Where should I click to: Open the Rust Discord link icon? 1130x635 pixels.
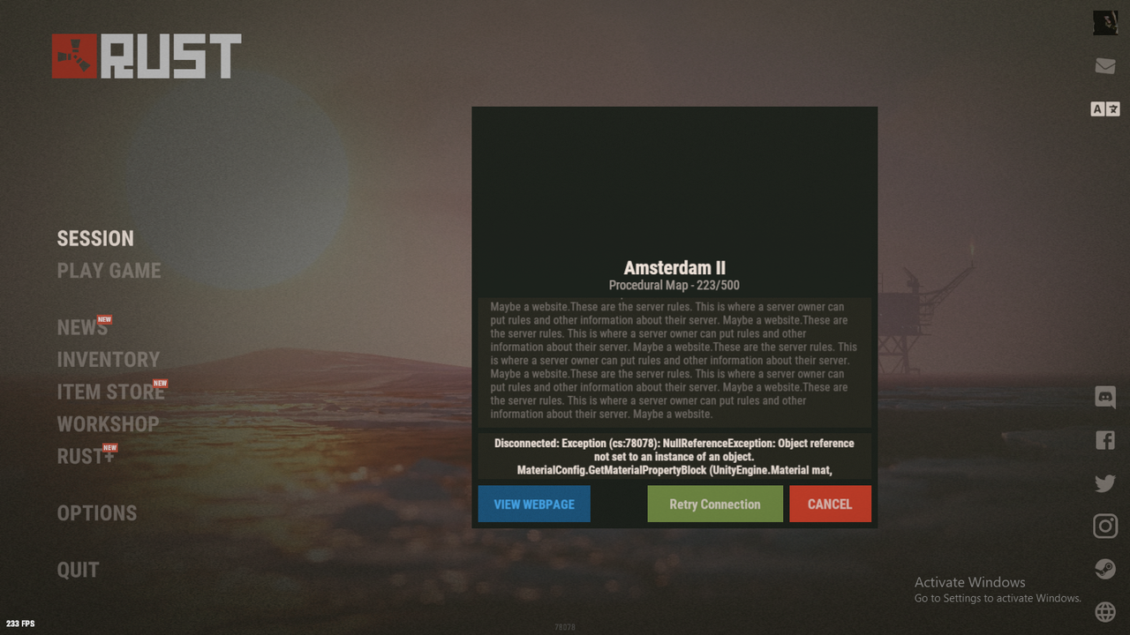1105,397
